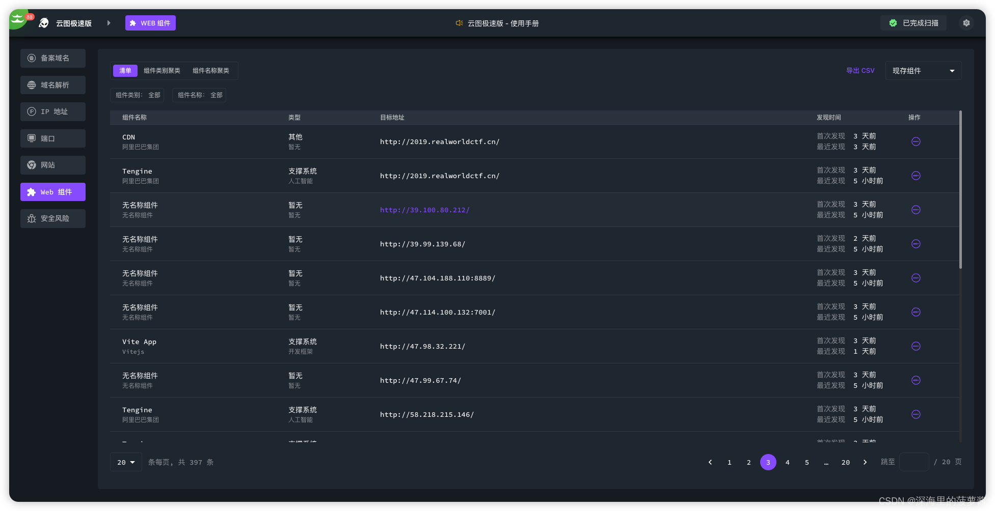The width and height of the screenshot is (995, 511).
Task: Open actions menu for Tengine realworldctf row
Action: tap(916, 176)
